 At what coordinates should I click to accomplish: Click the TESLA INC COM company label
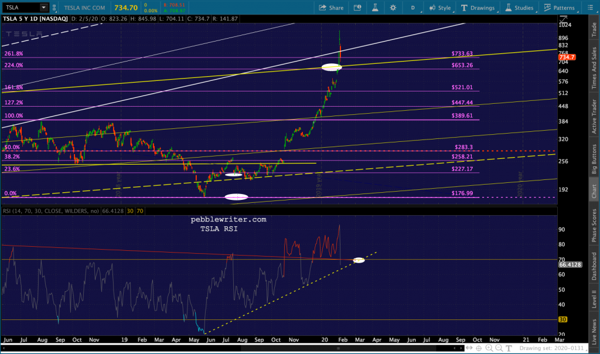(84, 8)
